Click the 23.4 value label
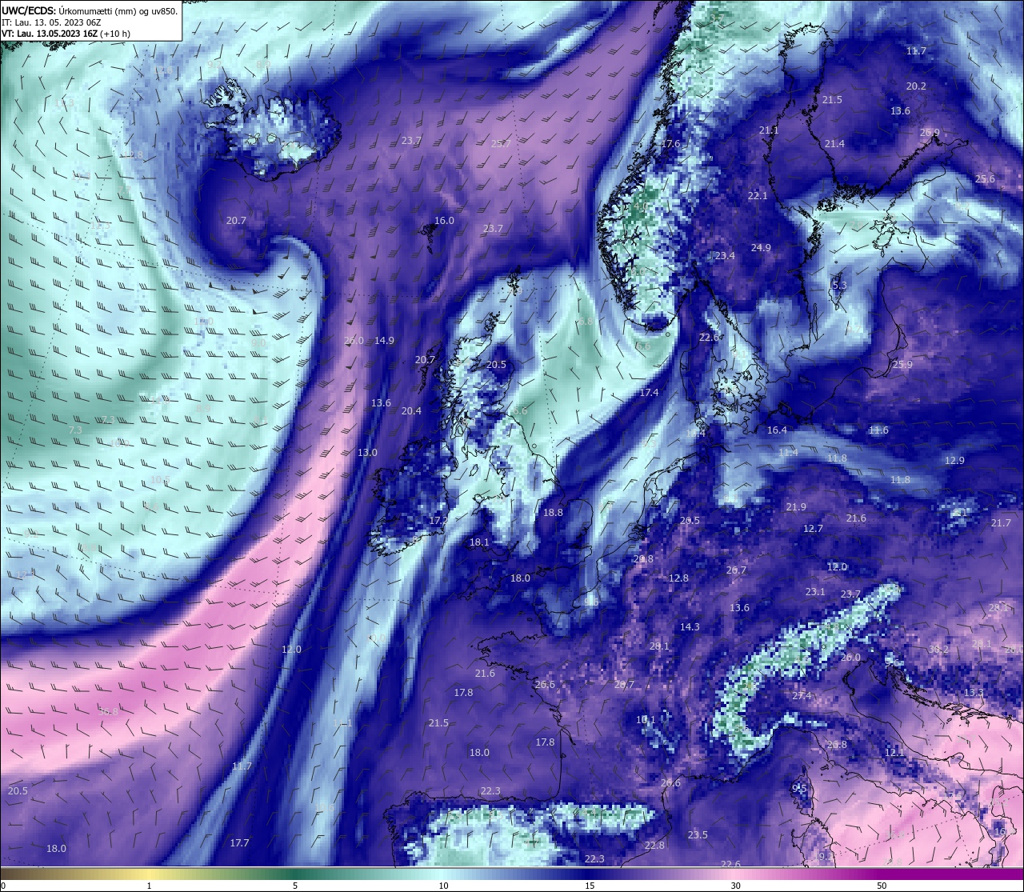This screenshot has height=892, width=1024. 725,256
